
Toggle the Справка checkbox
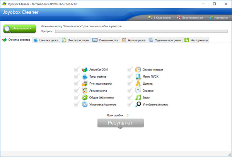pos(130,90)
